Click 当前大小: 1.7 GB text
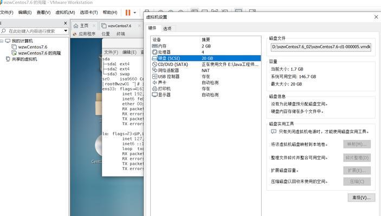This screenshot has height=216, width=381. [x=287, y=69]
